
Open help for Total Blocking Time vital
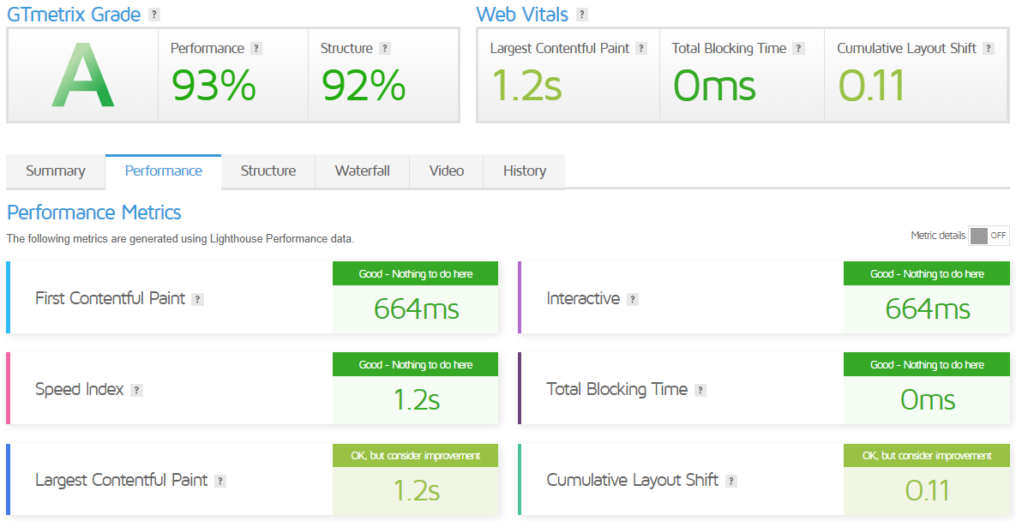[798, 49]
